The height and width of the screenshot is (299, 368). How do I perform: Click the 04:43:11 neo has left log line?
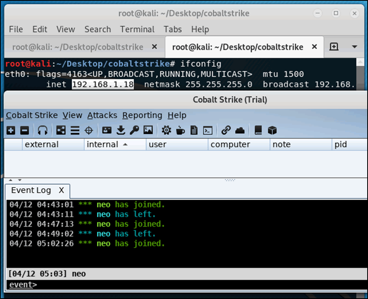coord(82,214)
